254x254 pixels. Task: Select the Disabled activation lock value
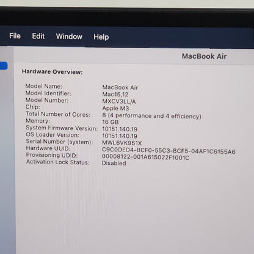tap(114, 163)
